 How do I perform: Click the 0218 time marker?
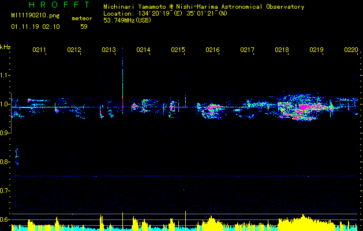282,50
